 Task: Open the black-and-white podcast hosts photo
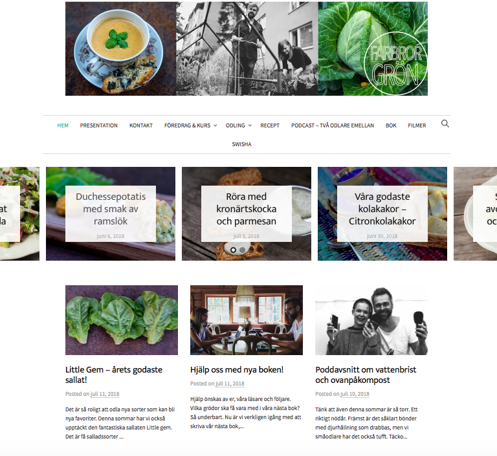(371, 320)
